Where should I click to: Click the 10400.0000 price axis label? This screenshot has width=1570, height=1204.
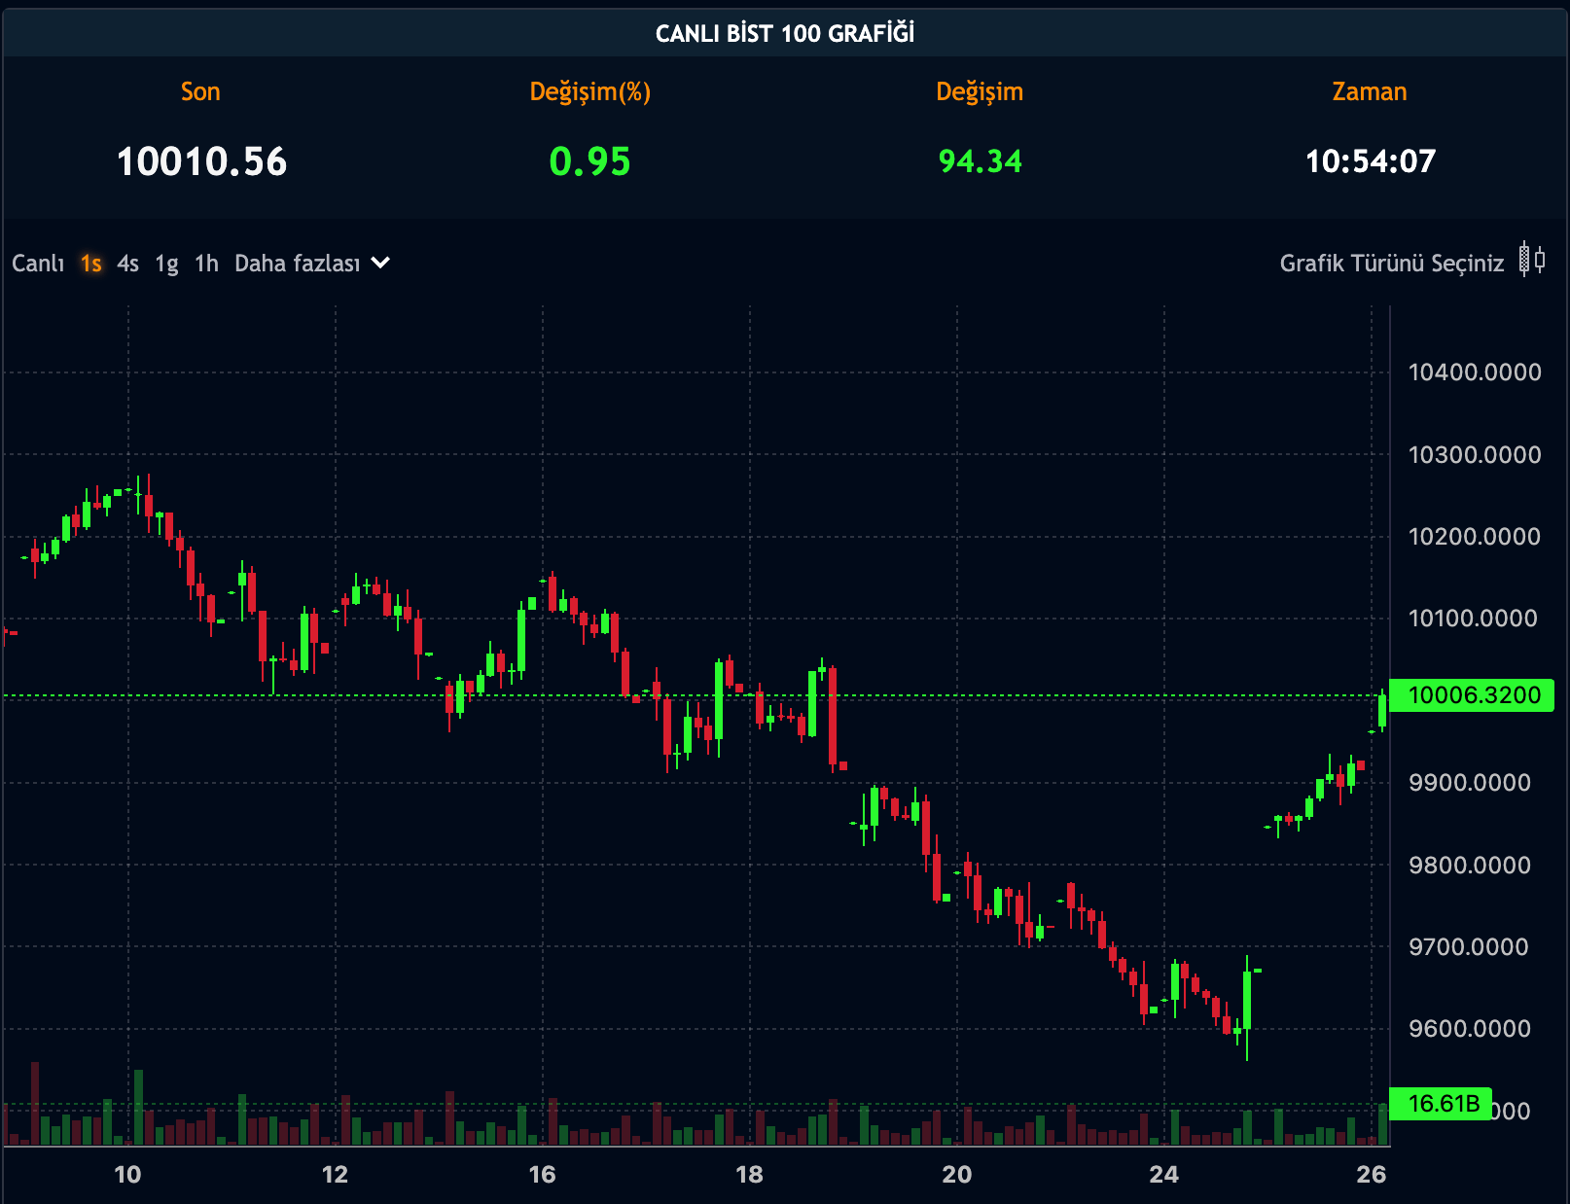(1474, 372)
